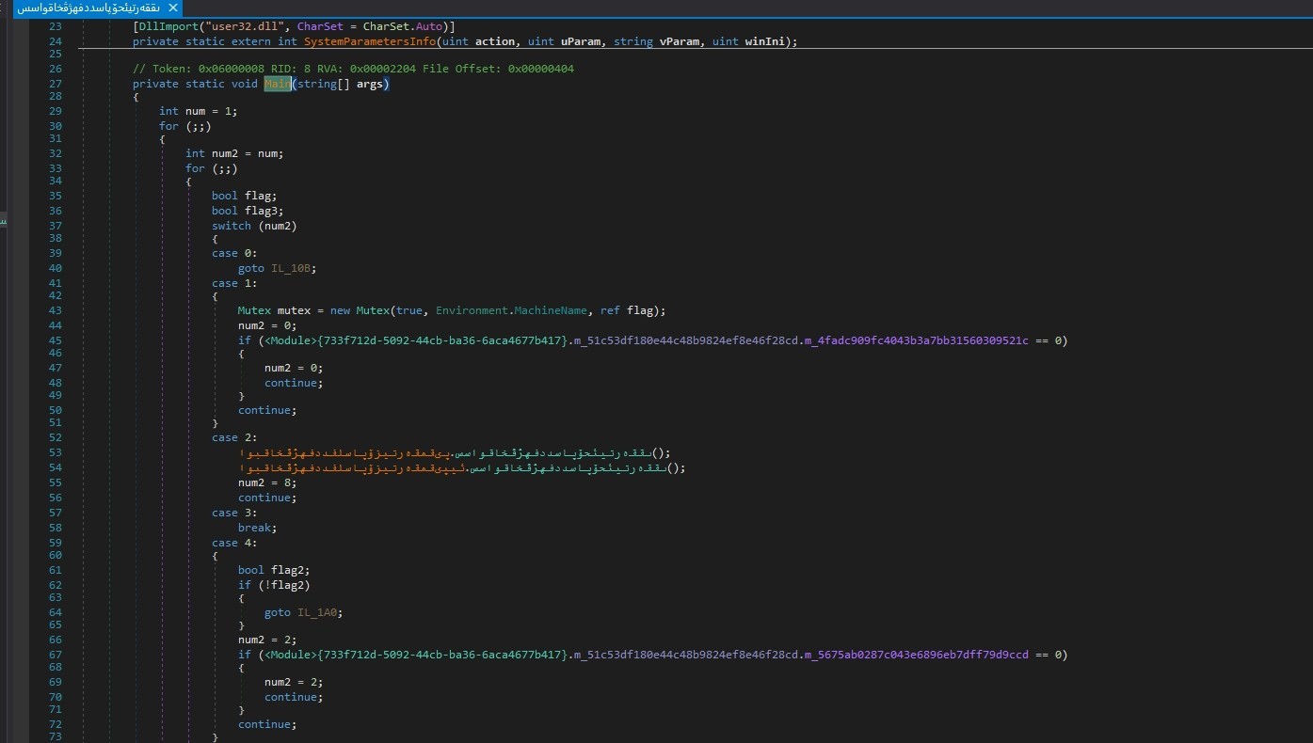This screenshot has height=743, width=1313.
Task: Click the flag3 variable declaration
Action: click(261, 211)
